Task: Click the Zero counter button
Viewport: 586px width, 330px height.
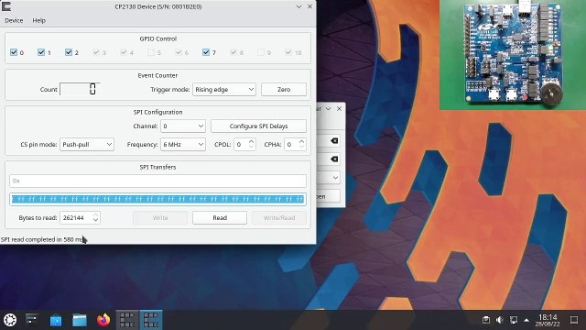Action: click(284, 90)
